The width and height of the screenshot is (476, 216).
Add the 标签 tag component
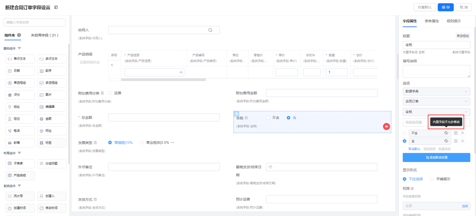(x=52, y=143)
